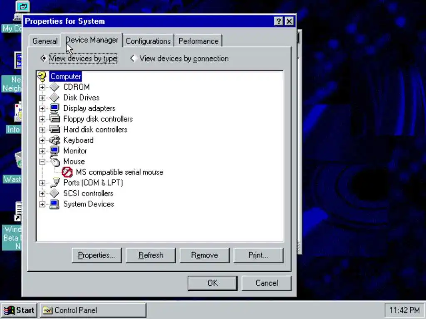The image size is (426, 319).
Task: Expand the System Devices branch
Action: [x=42, y=204]
